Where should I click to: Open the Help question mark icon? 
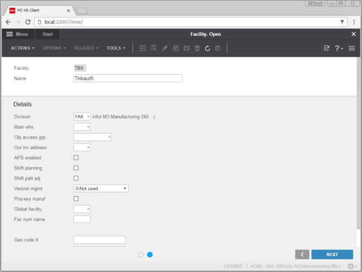(338, 48)
